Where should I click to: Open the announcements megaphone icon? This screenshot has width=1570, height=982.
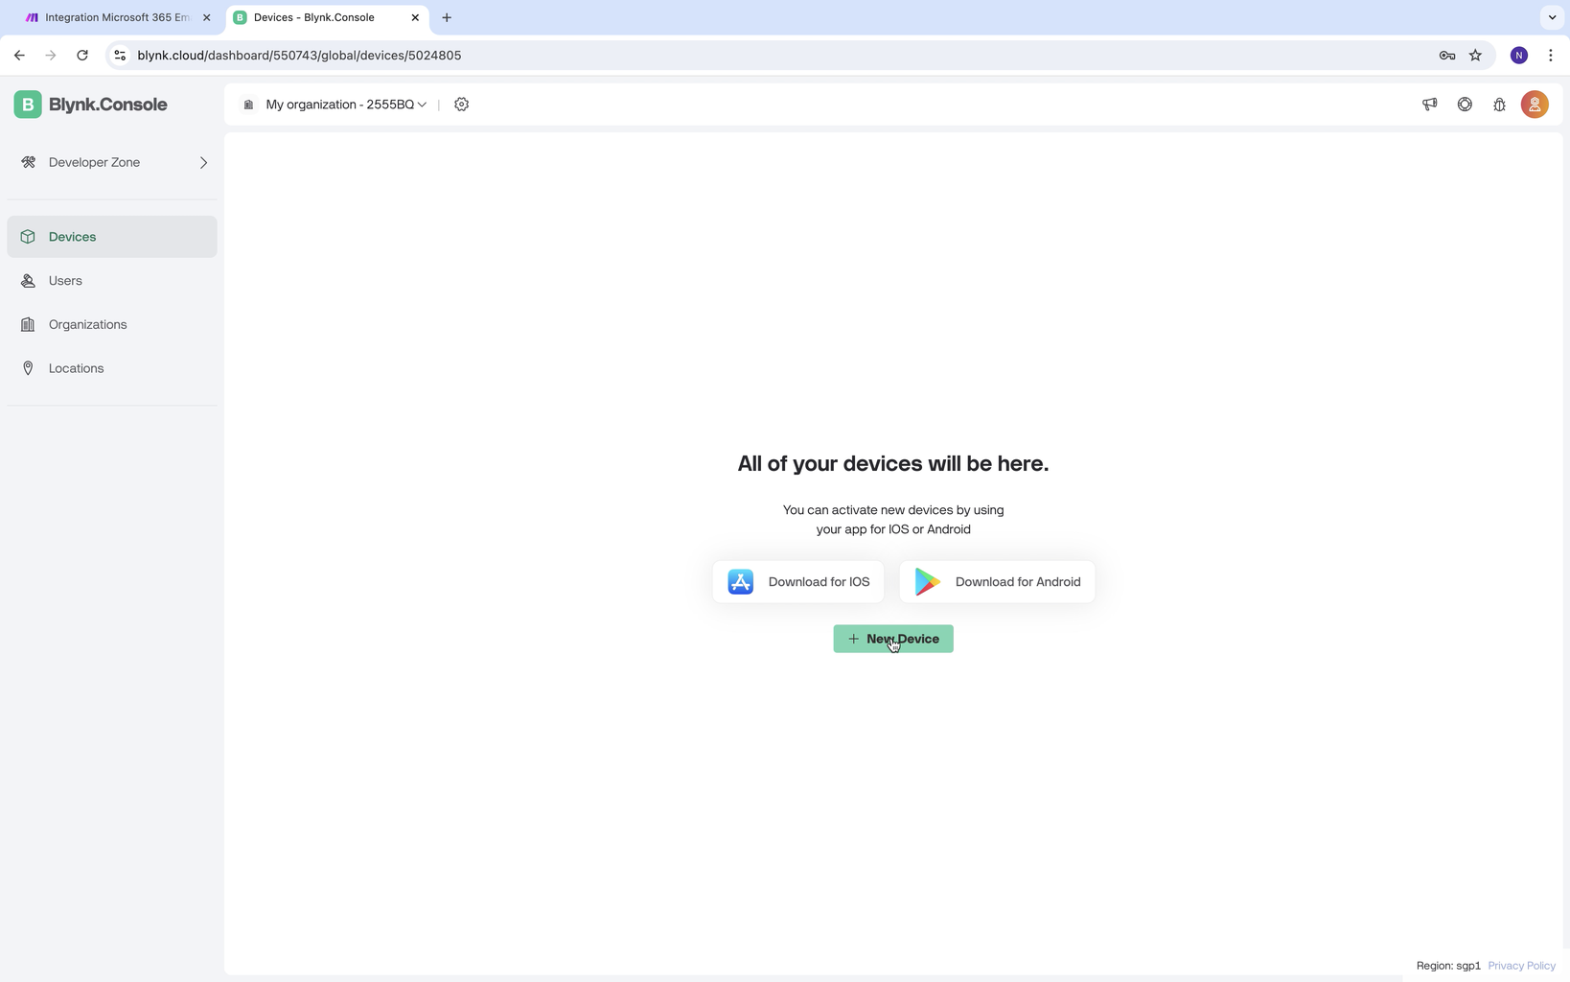1430,105
